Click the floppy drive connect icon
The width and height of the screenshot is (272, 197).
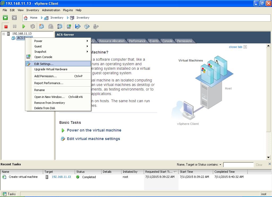click(x=78, y=26)
